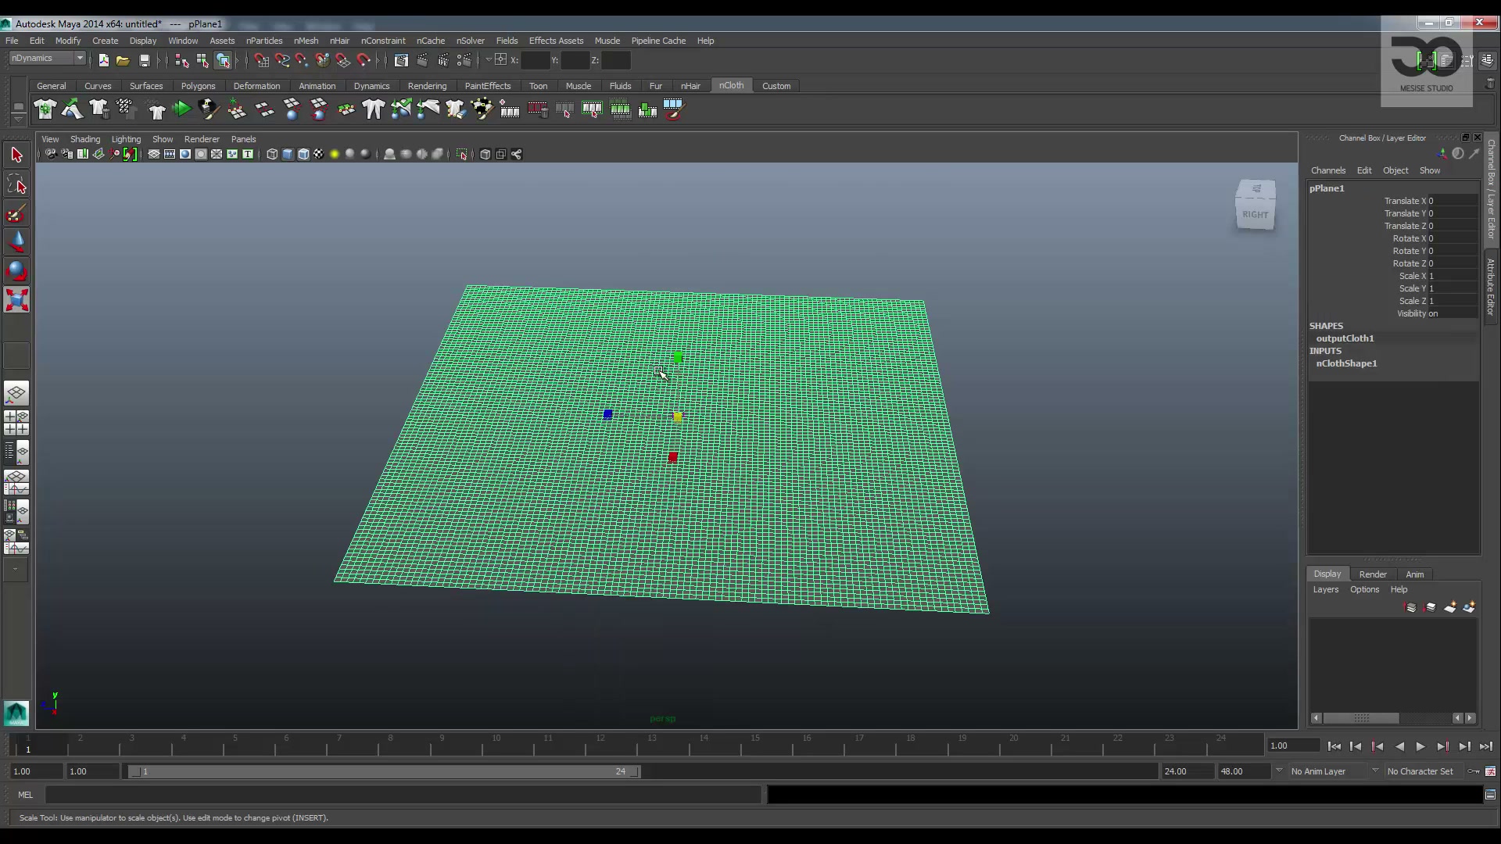Click Paint Cache Weights filmstrip icon

click(673, 109)
